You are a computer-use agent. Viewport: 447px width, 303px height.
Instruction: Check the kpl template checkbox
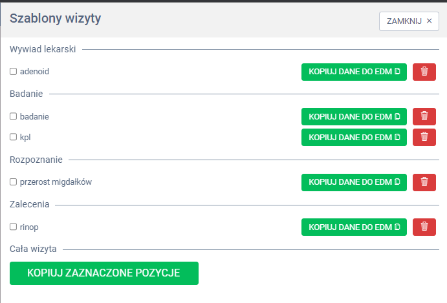(x=13, y=138)
